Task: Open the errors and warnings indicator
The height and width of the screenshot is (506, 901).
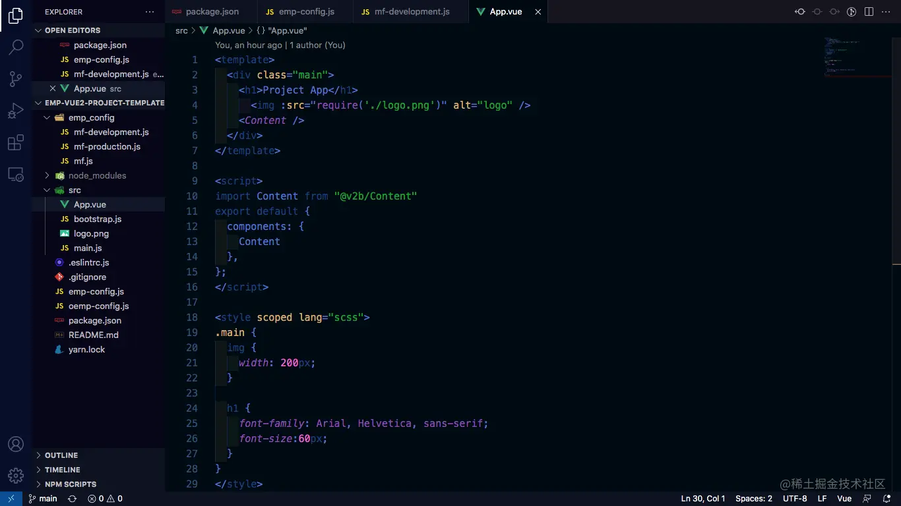Action: (106, 499)
